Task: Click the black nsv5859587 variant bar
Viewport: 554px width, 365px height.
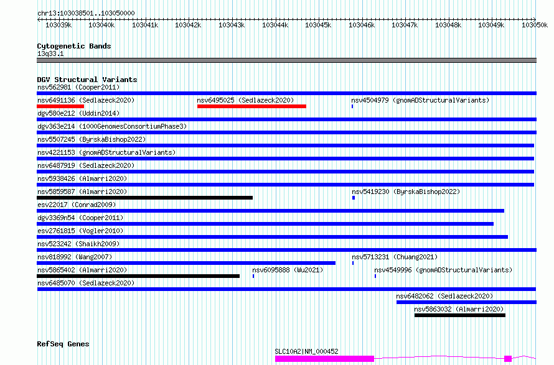Action: click(x=145, y=198)
